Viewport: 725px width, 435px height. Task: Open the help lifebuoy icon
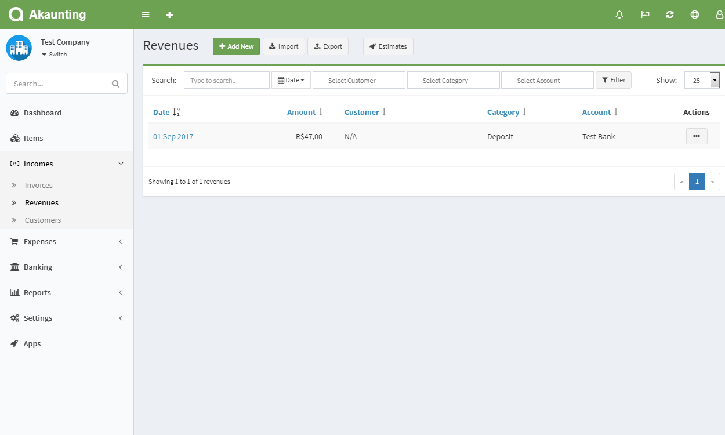(x=695, y=14)
